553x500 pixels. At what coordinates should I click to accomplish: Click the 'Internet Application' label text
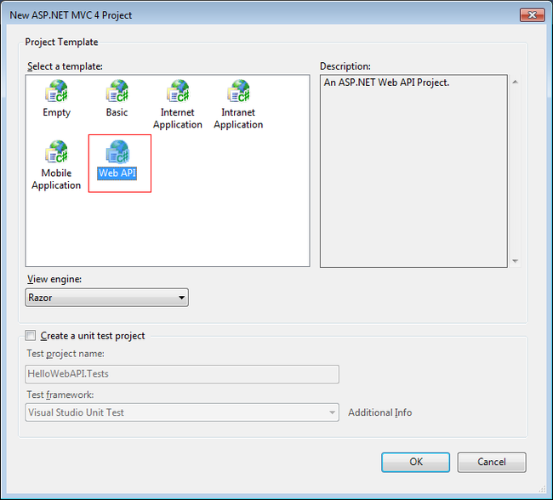pos(178,118)
